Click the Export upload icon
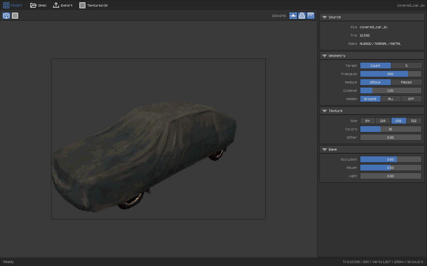Viewport: 427px width, 266px height. [x=56, y=5]
